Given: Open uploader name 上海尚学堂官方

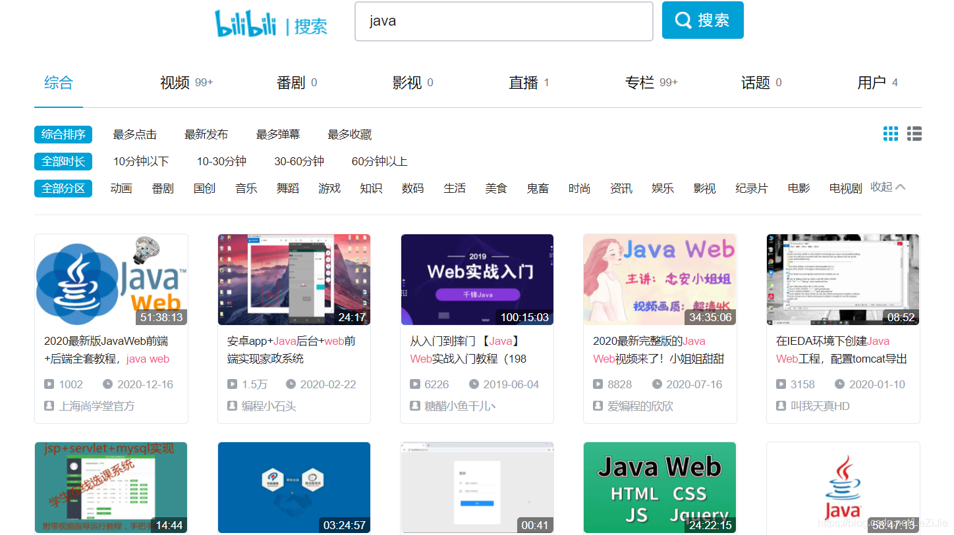Looking at the screenshot, I should (97, 406).
